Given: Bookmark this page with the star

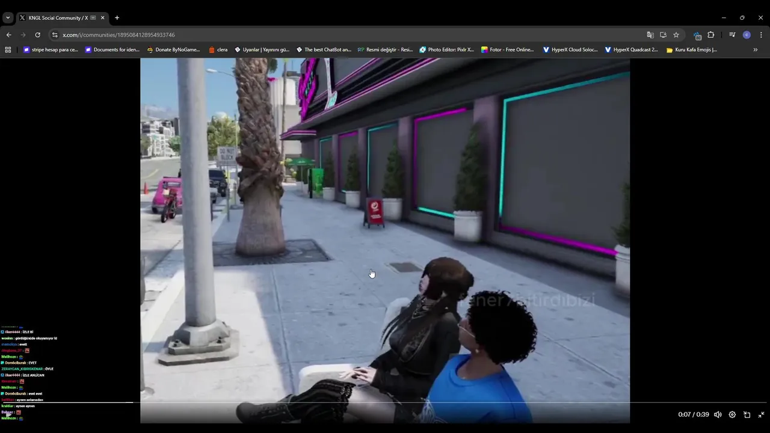Looking at the screenshot, I should click(676, 35).
